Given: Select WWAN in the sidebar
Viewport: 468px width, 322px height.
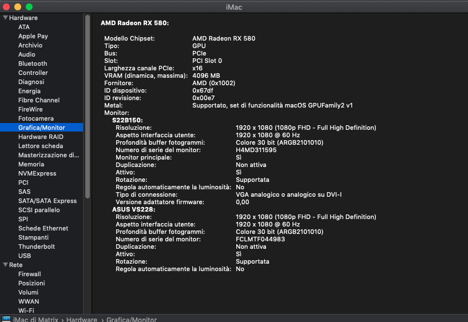Looking at the screenshot, I should click(x=29, y=301).
